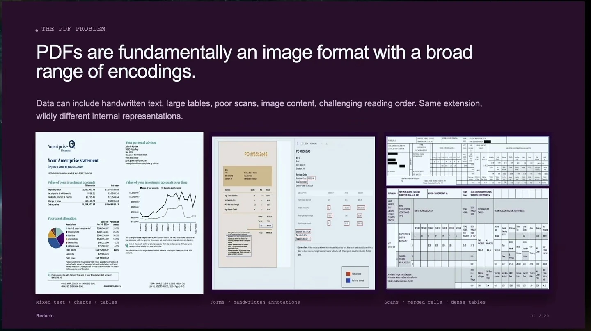Click the 'Ending value' table row
The height and width of the screenshot is (331, 591).
click(83, 204)
